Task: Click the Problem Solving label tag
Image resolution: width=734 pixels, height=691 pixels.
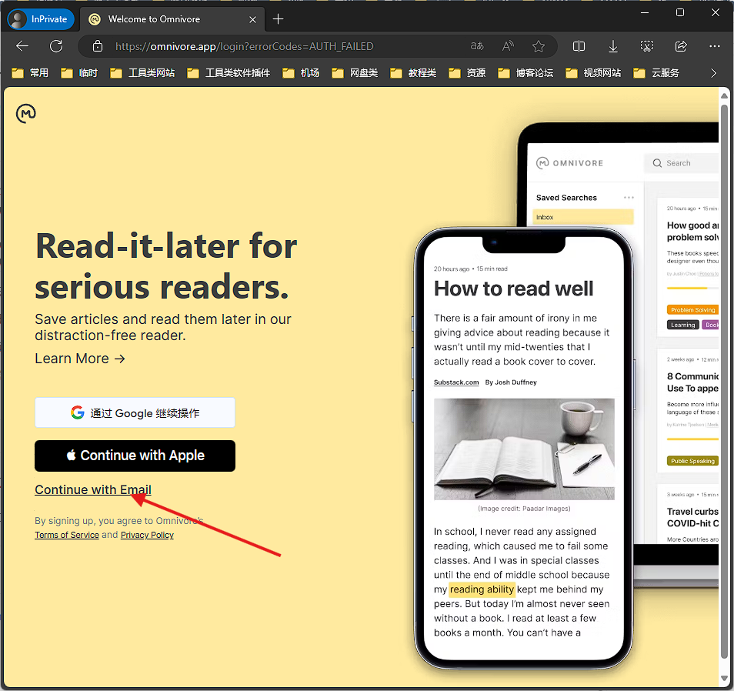Action: [x=692, y=310]
